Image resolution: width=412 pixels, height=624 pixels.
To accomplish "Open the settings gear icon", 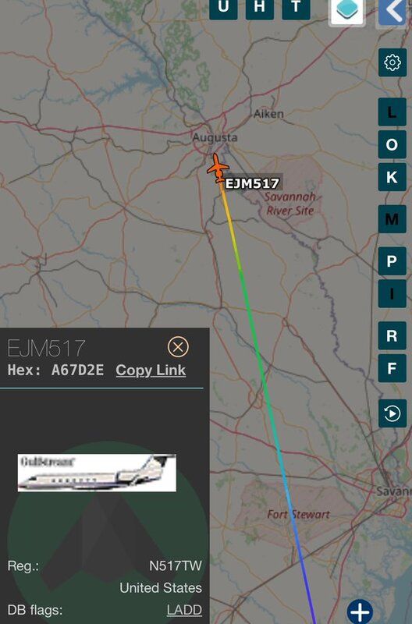I will click(x=392, y=62).
